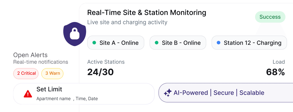Click the Success status badge

[270, 17]
